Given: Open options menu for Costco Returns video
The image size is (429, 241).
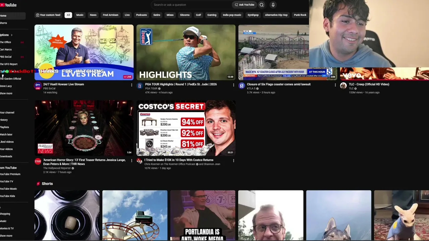Looking at the screenshot, I should click(233, 161).
